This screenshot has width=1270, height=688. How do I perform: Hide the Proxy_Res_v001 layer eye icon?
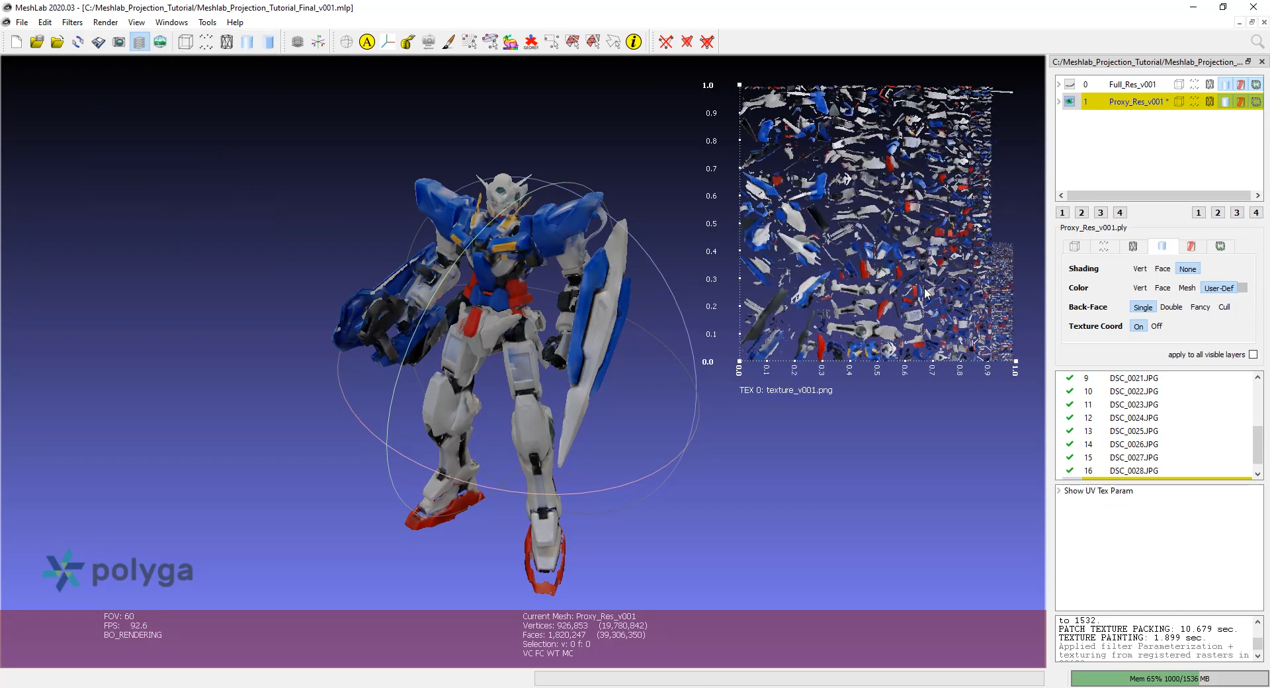click(x=1070, y=102)
